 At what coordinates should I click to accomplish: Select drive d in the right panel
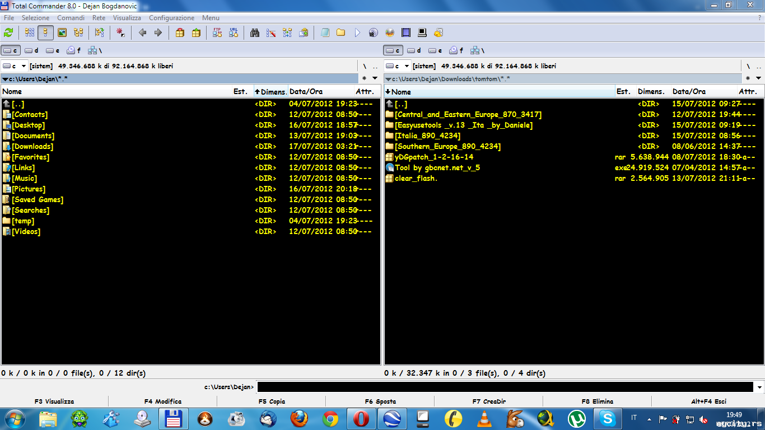click(414, 50)
